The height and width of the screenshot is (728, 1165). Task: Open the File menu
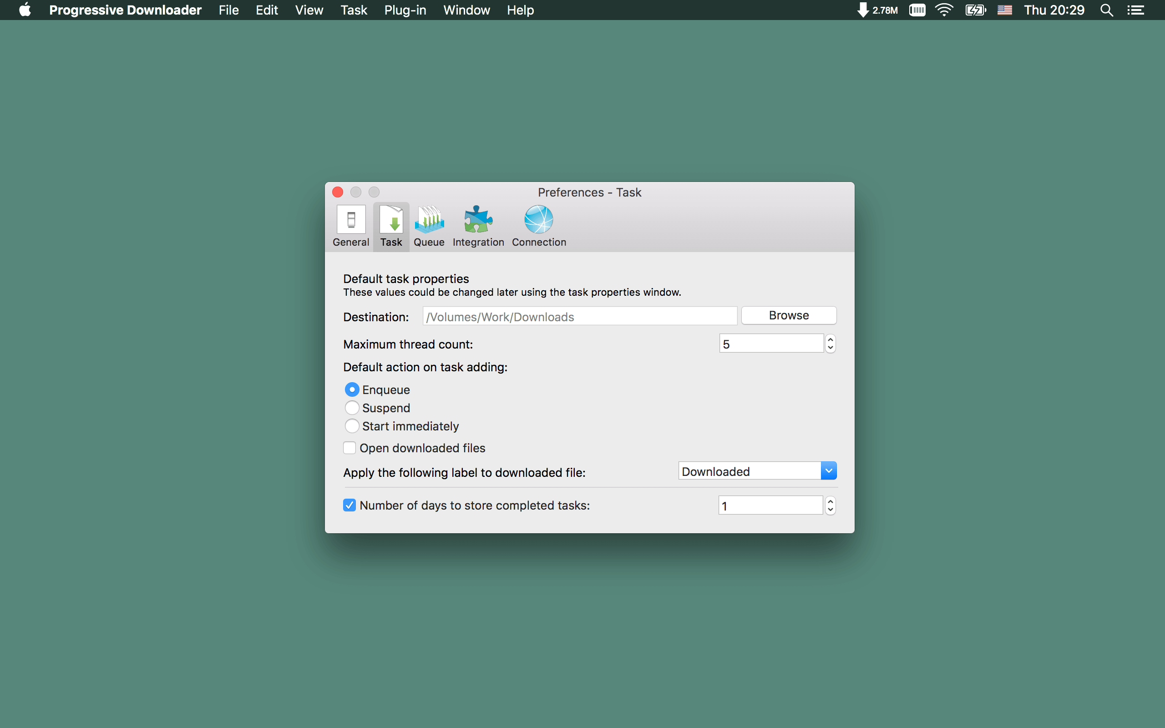click(228, 10)
